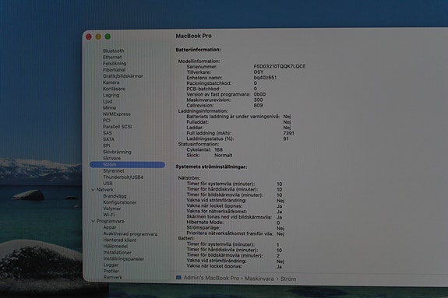Screen dimensions: 448x298
Task: Select Hjälpmedel in the sidebar
Action: tap(115, 246)
